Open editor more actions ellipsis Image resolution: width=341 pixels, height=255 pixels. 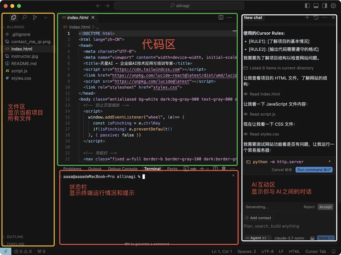[229, 17]
